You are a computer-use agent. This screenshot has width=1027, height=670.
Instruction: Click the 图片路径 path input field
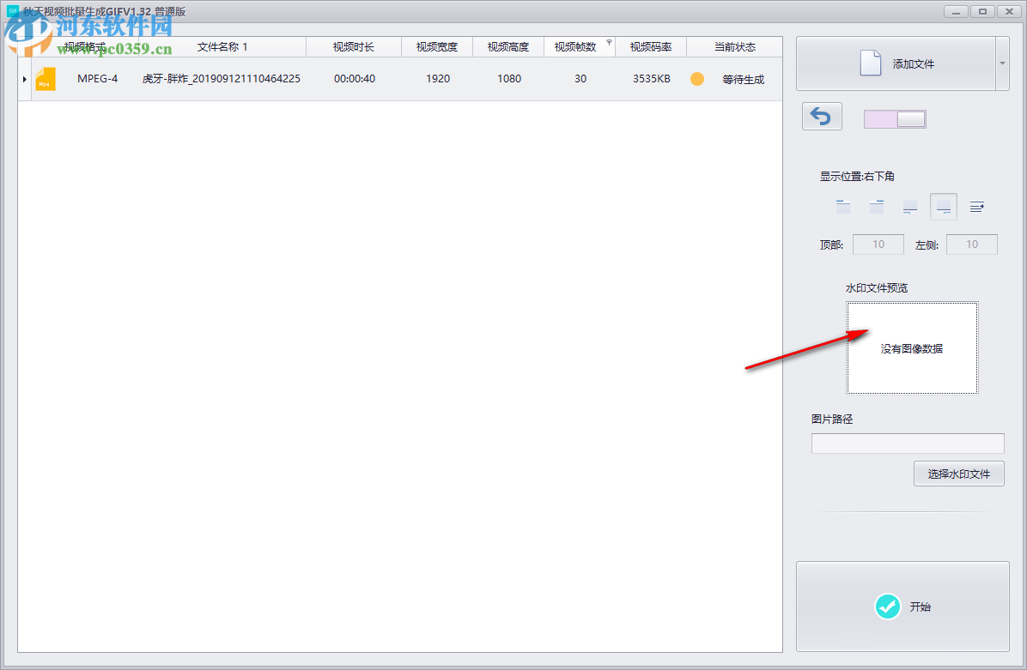click(907, 443)
